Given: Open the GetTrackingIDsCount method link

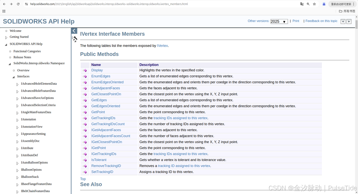Looking at the screenshot, I should tap(108, 124).
